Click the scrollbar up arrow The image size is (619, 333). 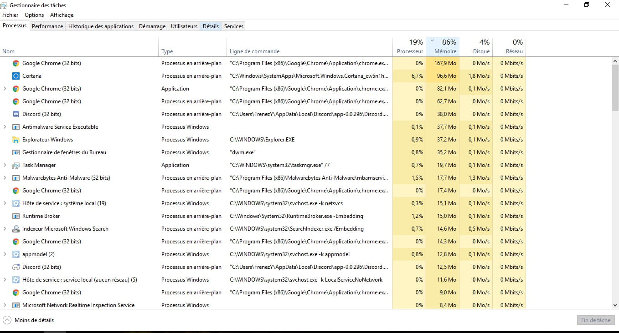[x=615, y=61]
